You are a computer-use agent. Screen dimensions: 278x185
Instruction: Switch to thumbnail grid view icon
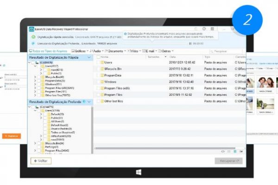229,151
